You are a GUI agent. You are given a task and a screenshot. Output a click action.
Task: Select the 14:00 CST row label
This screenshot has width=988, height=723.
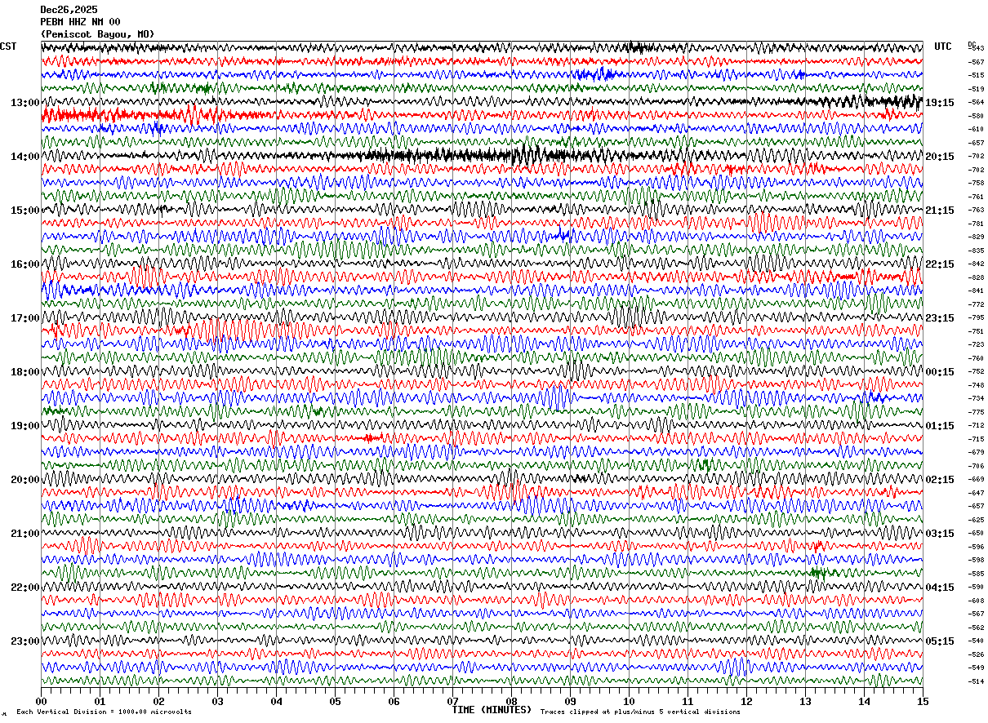click(24, 157)
